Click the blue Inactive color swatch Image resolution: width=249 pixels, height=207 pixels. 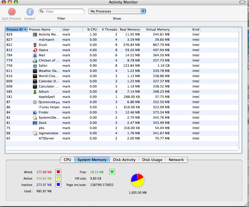(x=58, y=184)
